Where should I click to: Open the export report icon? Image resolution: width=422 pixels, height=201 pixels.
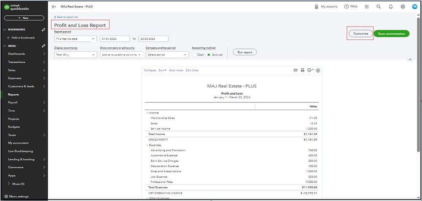tap(311, 70)
